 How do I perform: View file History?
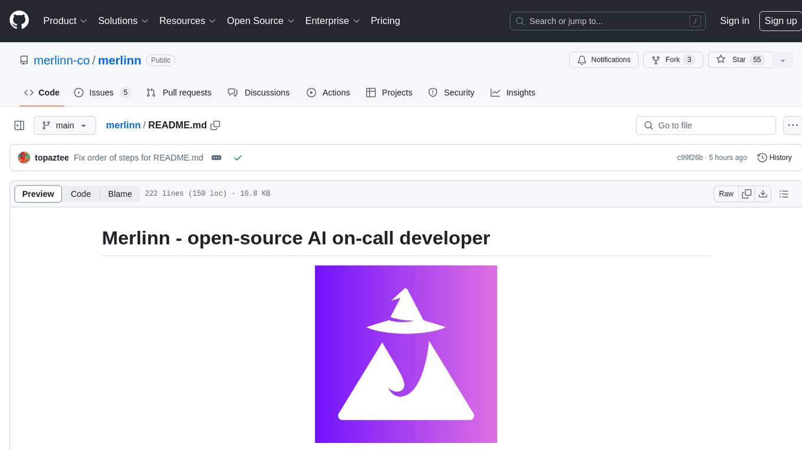(775, 158)
